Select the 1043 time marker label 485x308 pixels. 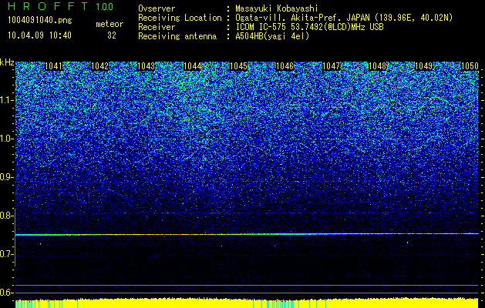tap(146, 66)
